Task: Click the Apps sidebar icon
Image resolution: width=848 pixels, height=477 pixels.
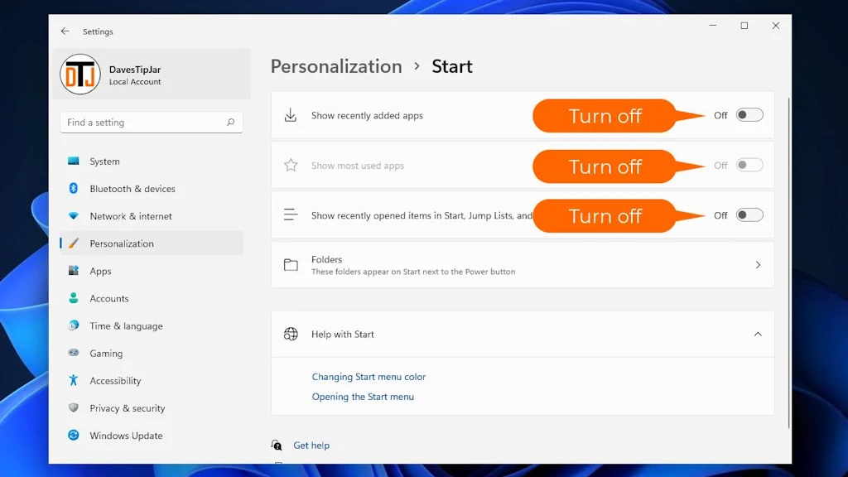Action: 74,271
